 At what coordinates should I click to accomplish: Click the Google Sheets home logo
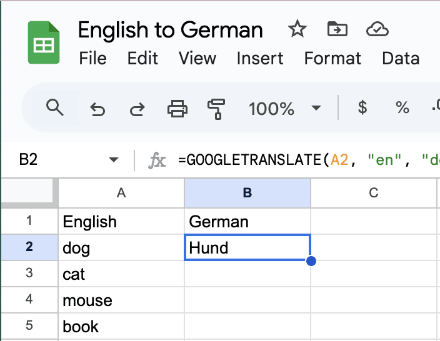tap(44, 43)
